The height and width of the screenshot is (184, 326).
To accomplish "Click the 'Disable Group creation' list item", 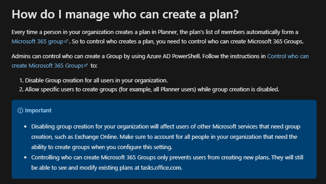I will [x=96, y=80].
